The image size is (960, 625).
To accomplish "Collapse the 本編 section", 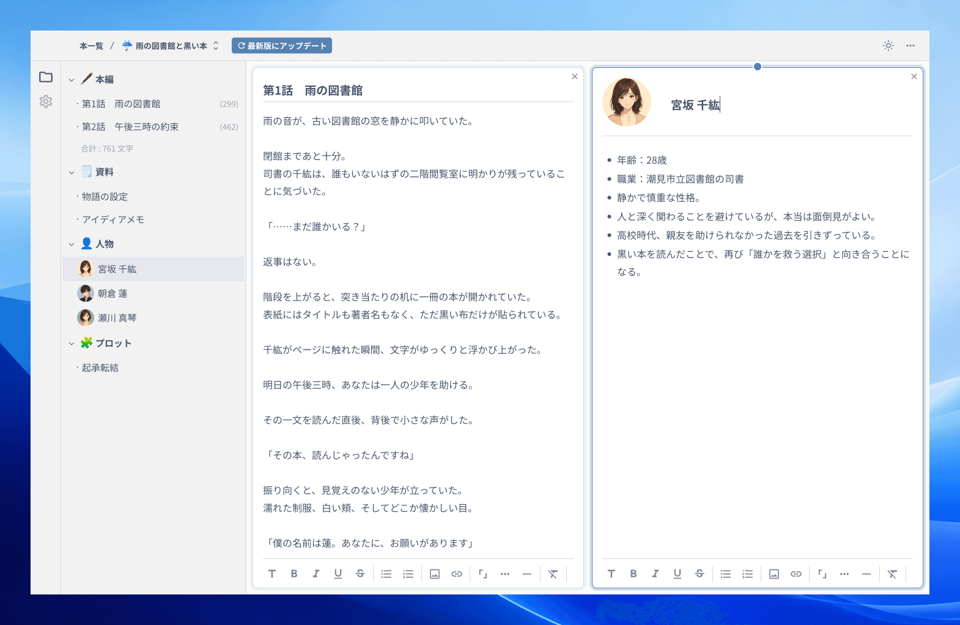I will (x=72, y=80).
